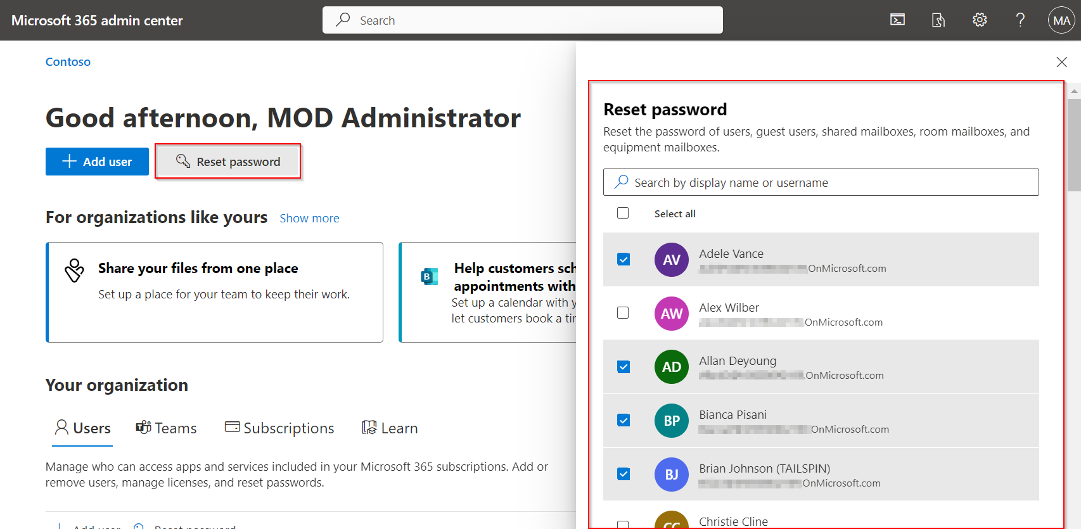Open the Contoso breadcrumb link

click(x=68, y=61)
